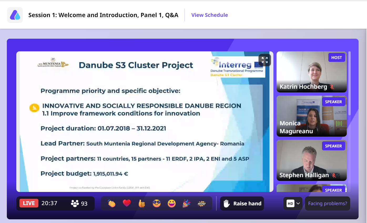Select Monica Magureanu's video tile
The image size is (367, 223).
(312, 116)
